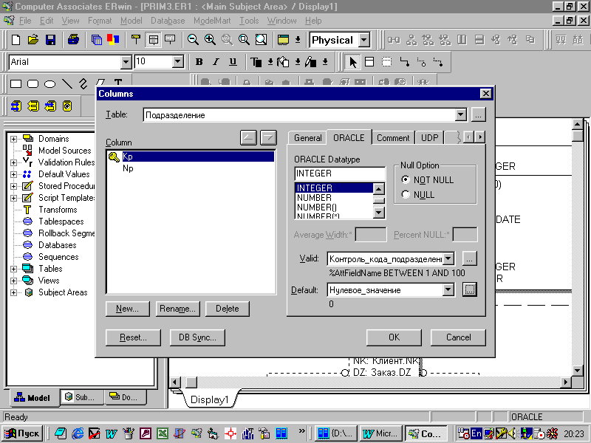Open the Format menu

pos(100,21)
